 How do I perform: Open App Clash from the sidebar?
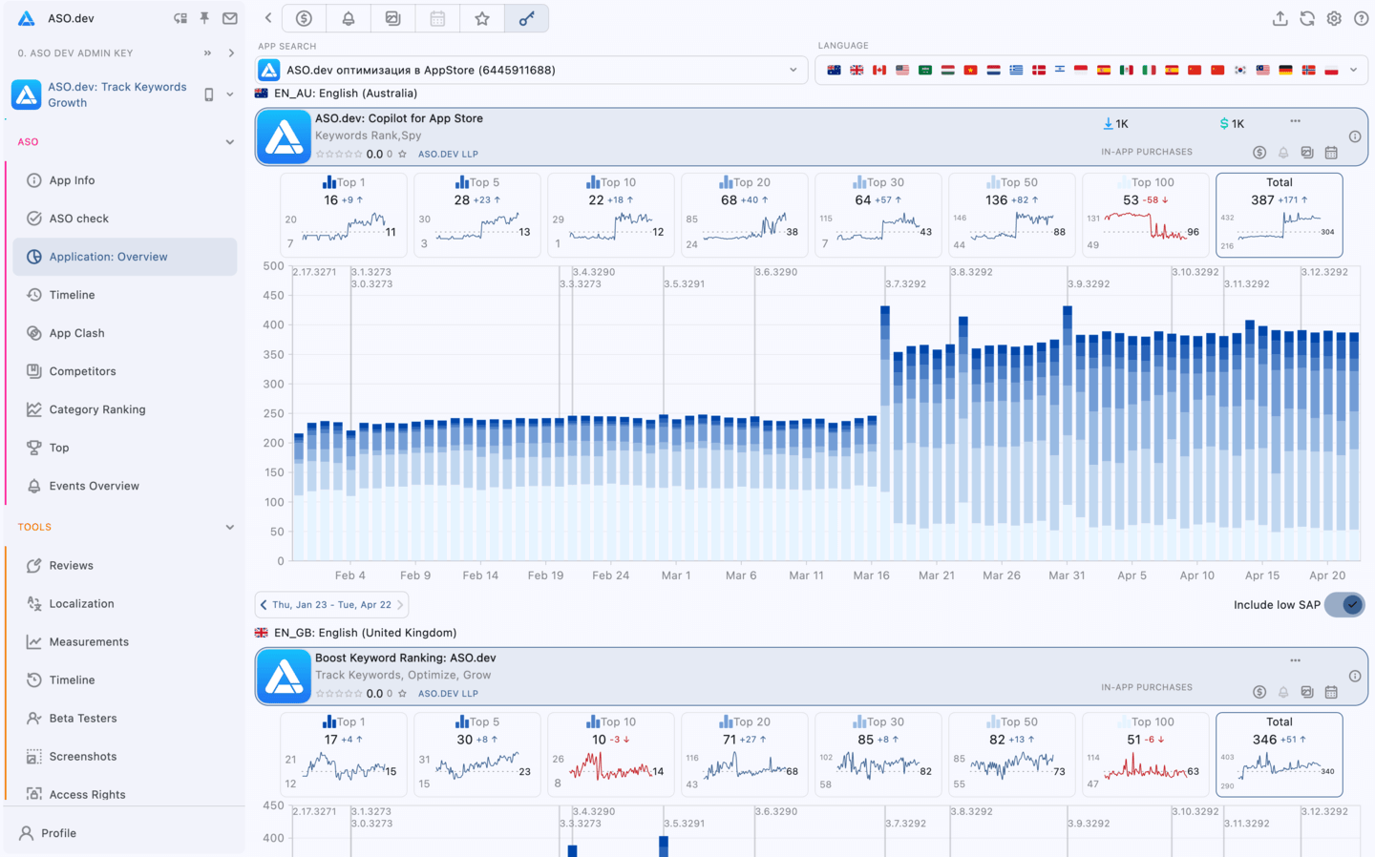pos(74,332)
